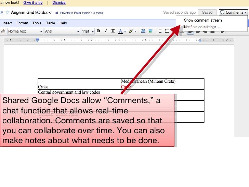Open the Arial font dropdown
The width and height of the screenshot is (249, 187).
[62, 31]
